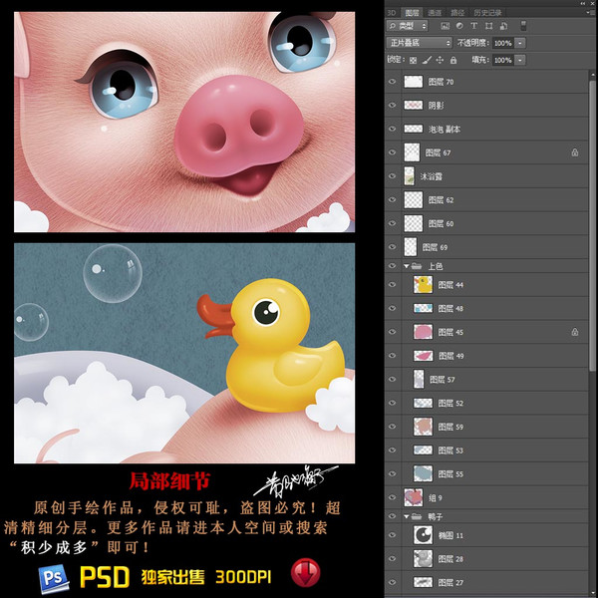This screenshot has width=598, height=598.
Task: Click the thumbnail of 椭圆 11 layer
Action: pos(423,535)
